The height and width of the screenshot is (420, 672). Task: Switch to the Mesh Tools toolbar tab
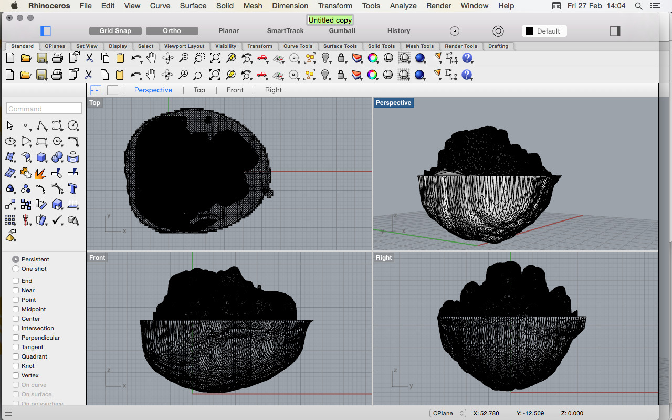point(419,46)
